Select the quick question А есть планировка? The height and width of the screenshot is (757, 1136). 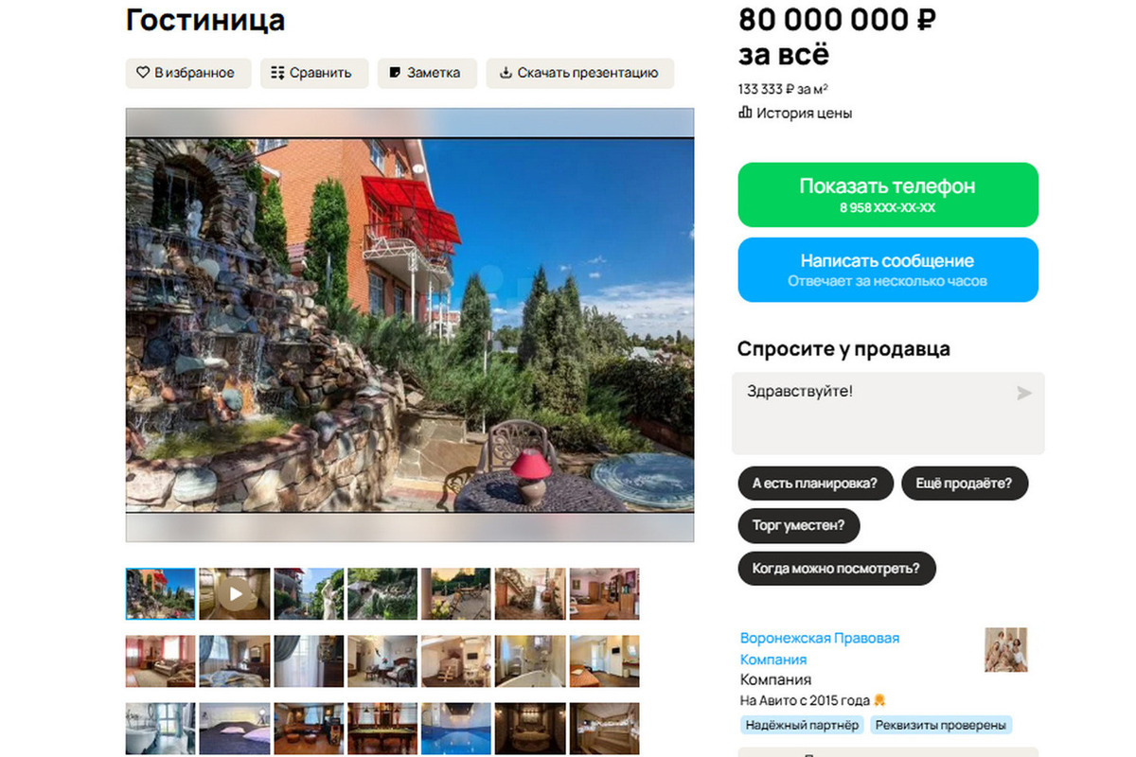point(815,484)
